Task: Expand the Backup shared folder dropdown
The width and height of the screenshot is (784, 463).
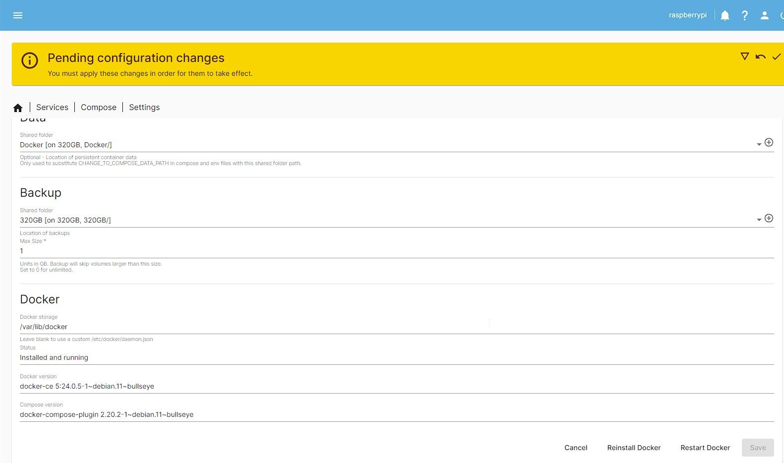Action: click(x=759, y=220)
